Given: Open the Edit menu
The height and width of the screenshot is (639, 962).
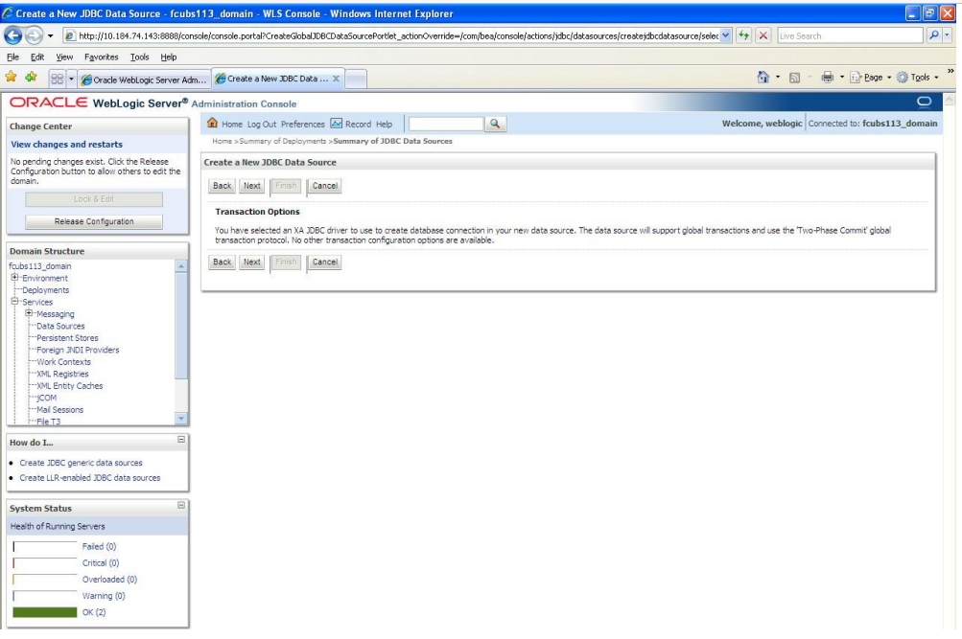Looking at the screenshot, I should click(x=37, y=57).
